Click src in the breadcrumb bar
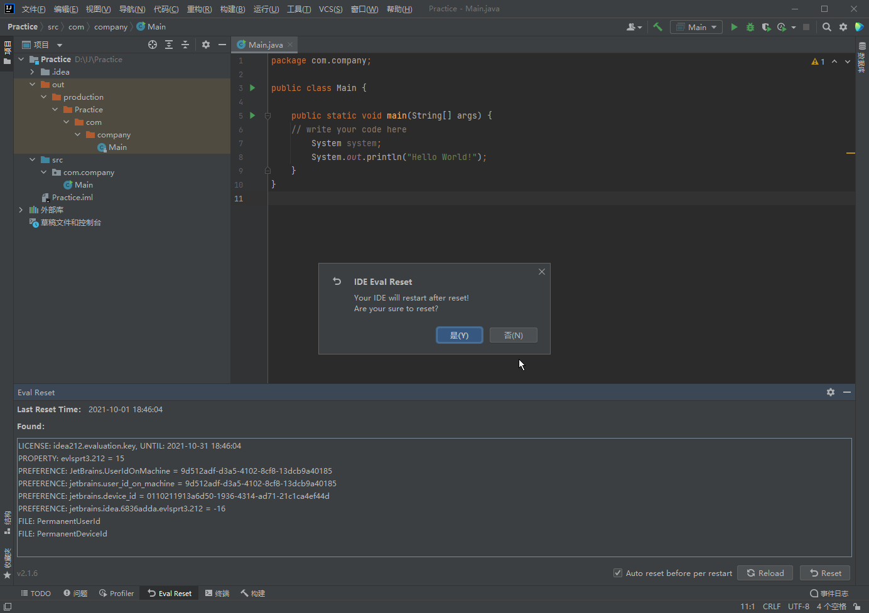 click(x=53, y=27)
